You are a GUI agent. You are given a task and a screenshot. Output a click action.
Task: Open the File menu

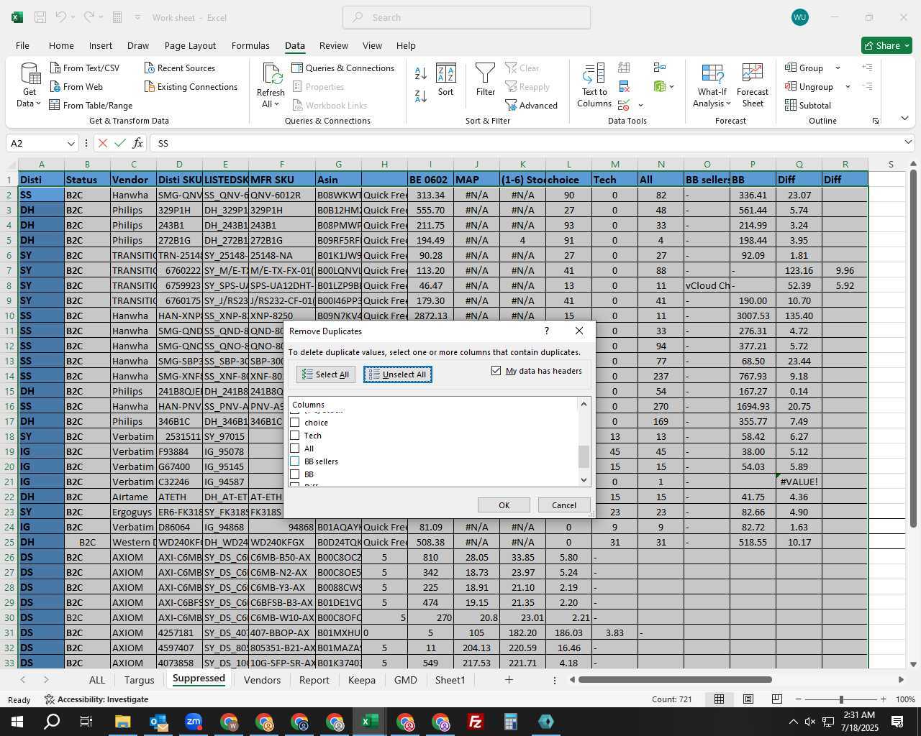(x=22, y=45)
